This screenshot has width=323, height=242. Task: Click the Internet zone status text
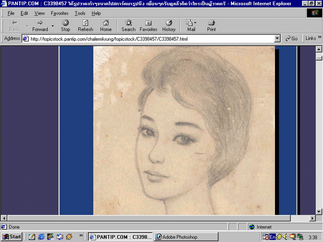pyautogui.click(x=264, y=227)
